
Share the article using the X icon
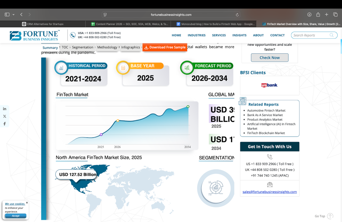pos(4,116)
